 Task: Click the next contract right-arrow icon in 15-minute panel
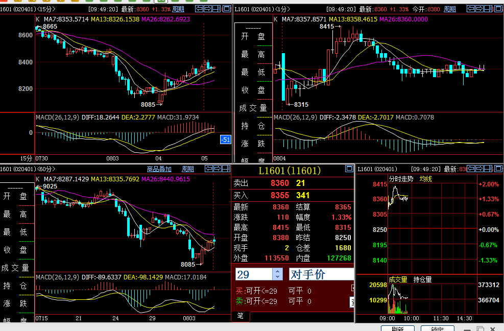coord(208,9)
